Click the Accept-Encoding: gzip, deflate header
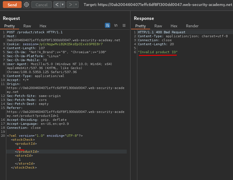 pyautogui.click(x=37, y=120)
